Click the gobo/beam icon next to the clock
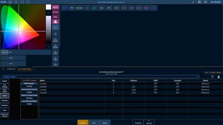The height and width of the screenshot is (125, 223). 199,2
